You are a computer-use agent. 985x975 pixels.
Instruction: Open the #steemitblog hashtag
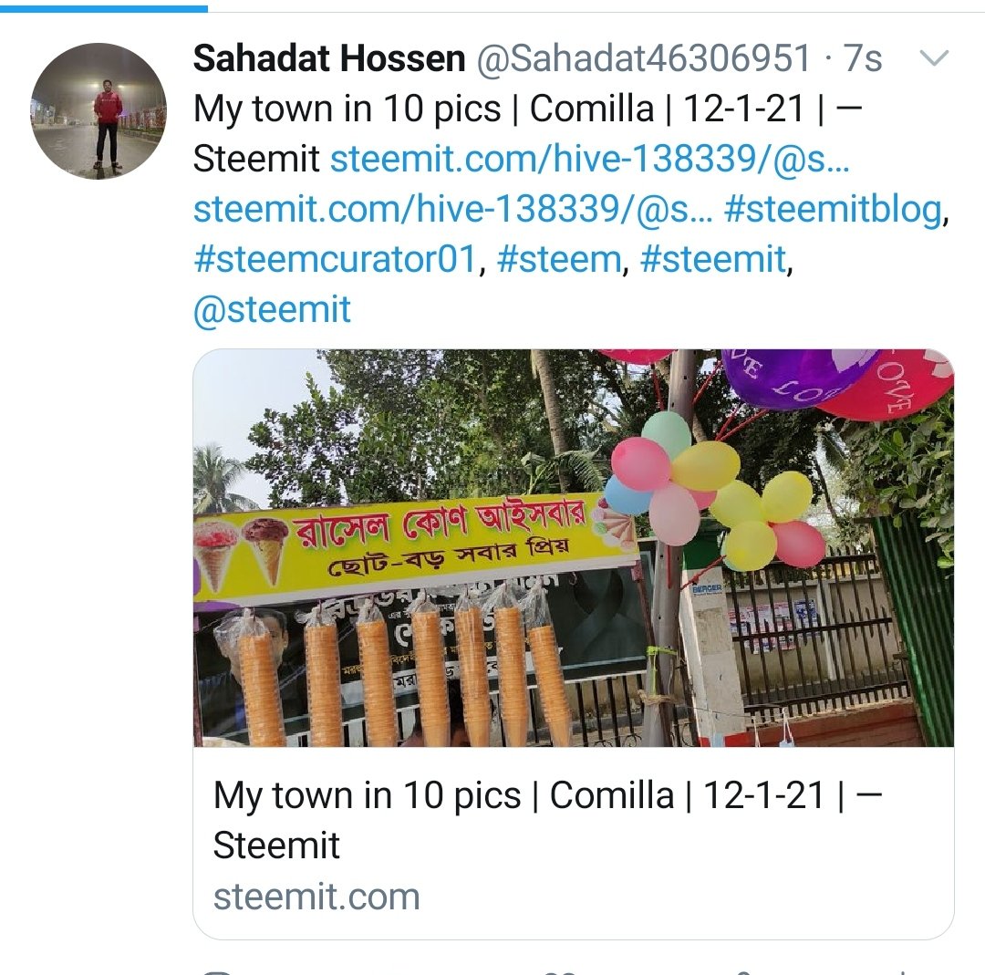pos(833,209)
